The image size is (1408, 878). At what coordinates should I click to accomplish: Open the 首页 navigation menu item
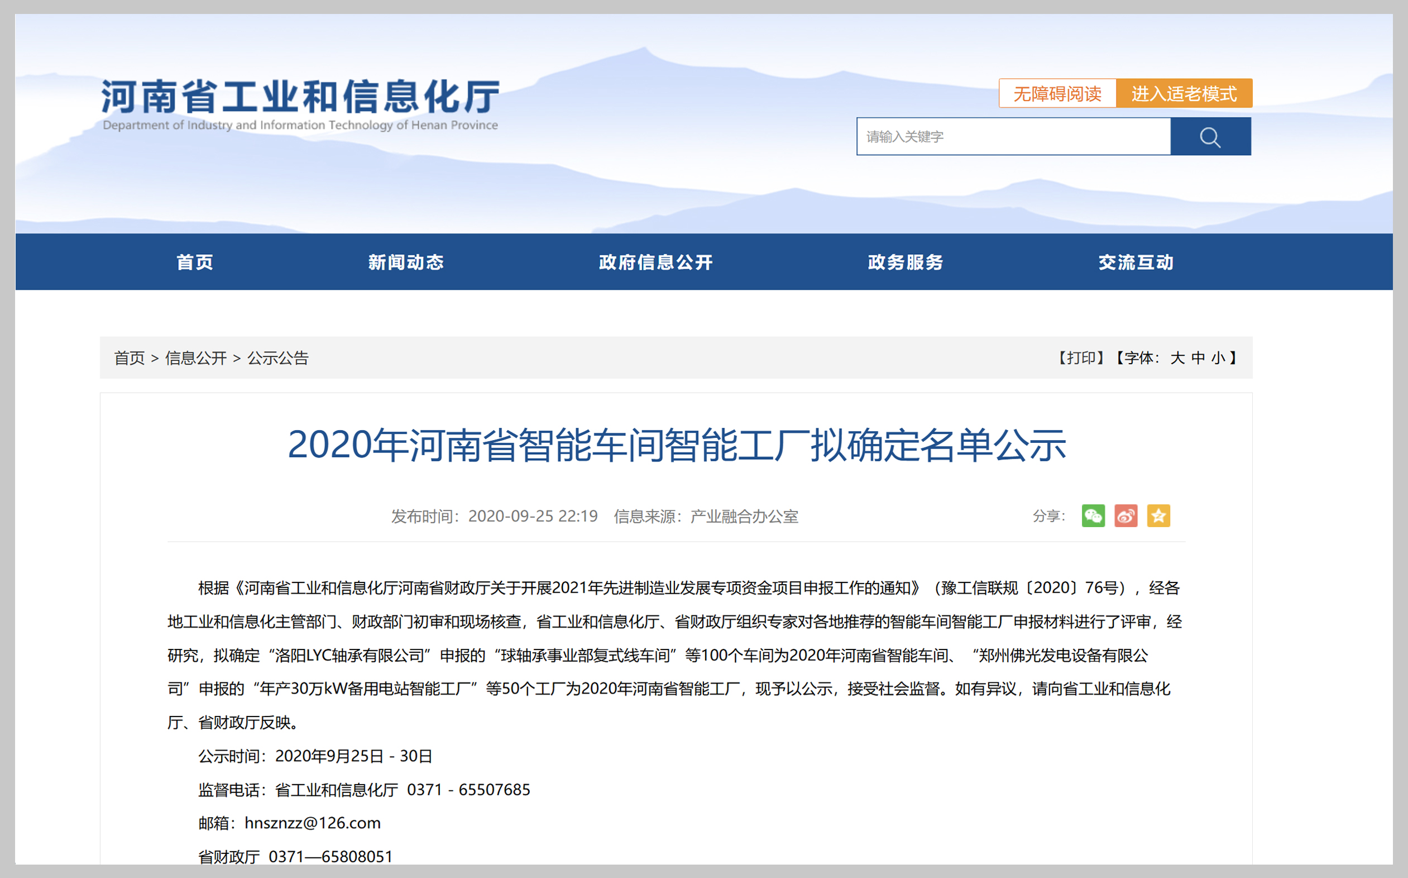click(195, 263)
